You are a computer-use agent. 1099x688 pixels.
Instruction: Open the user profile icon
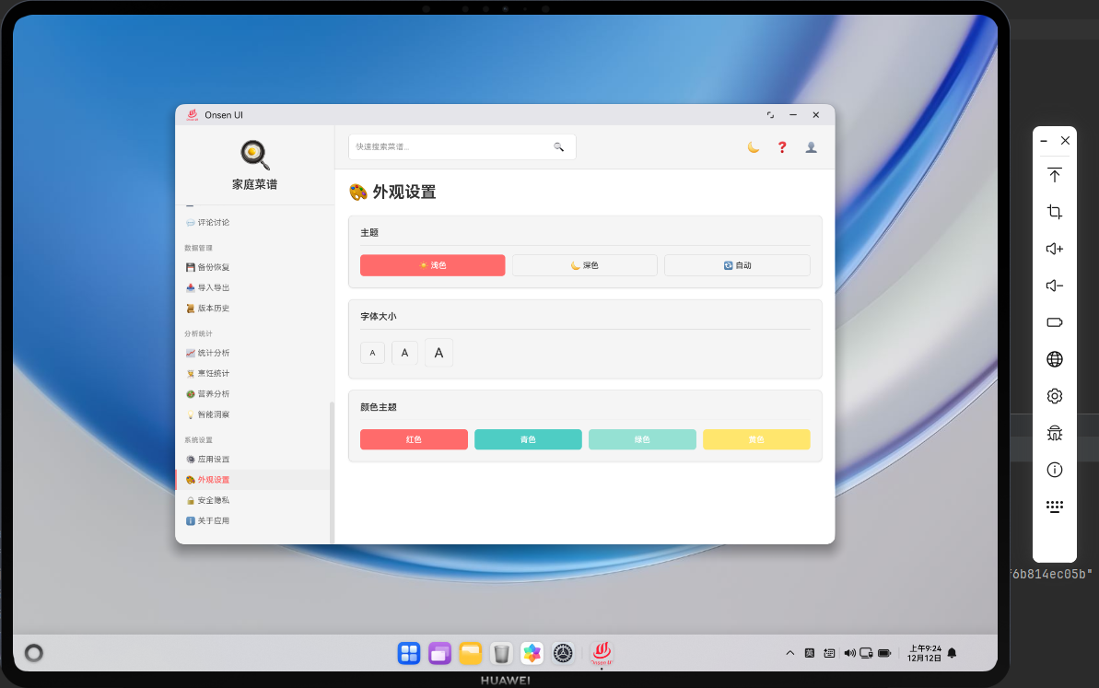(x=811, y=146)
